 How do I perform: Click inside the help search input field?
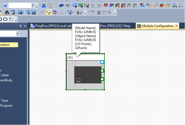click(x=20, y=5)
